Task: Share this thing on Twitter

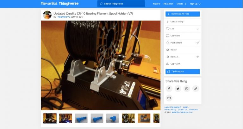Action: tap(178, 89)
